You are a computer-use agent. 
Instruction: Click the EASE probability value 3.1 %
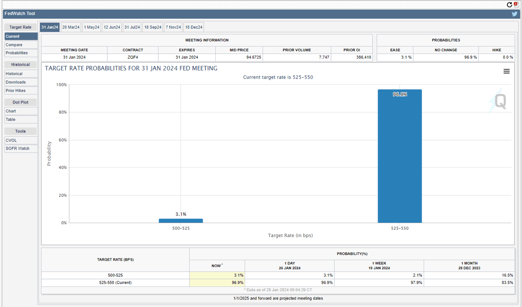(407, 57)
